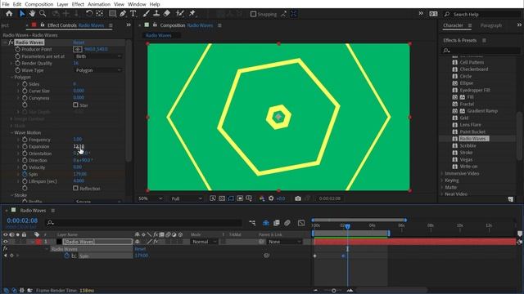Screen dimensions: 524x294
Task: Click the Spin keyframe at timeline start
Action: click(314, 256)
